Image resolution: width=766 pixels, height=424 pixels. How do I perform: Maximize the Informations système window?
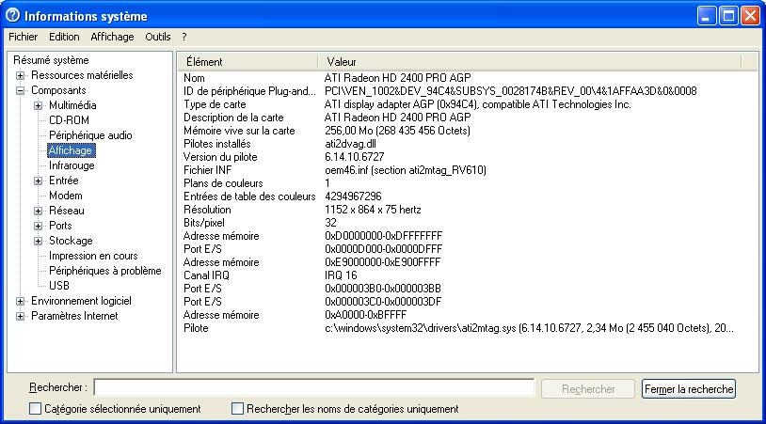point(728,16)
